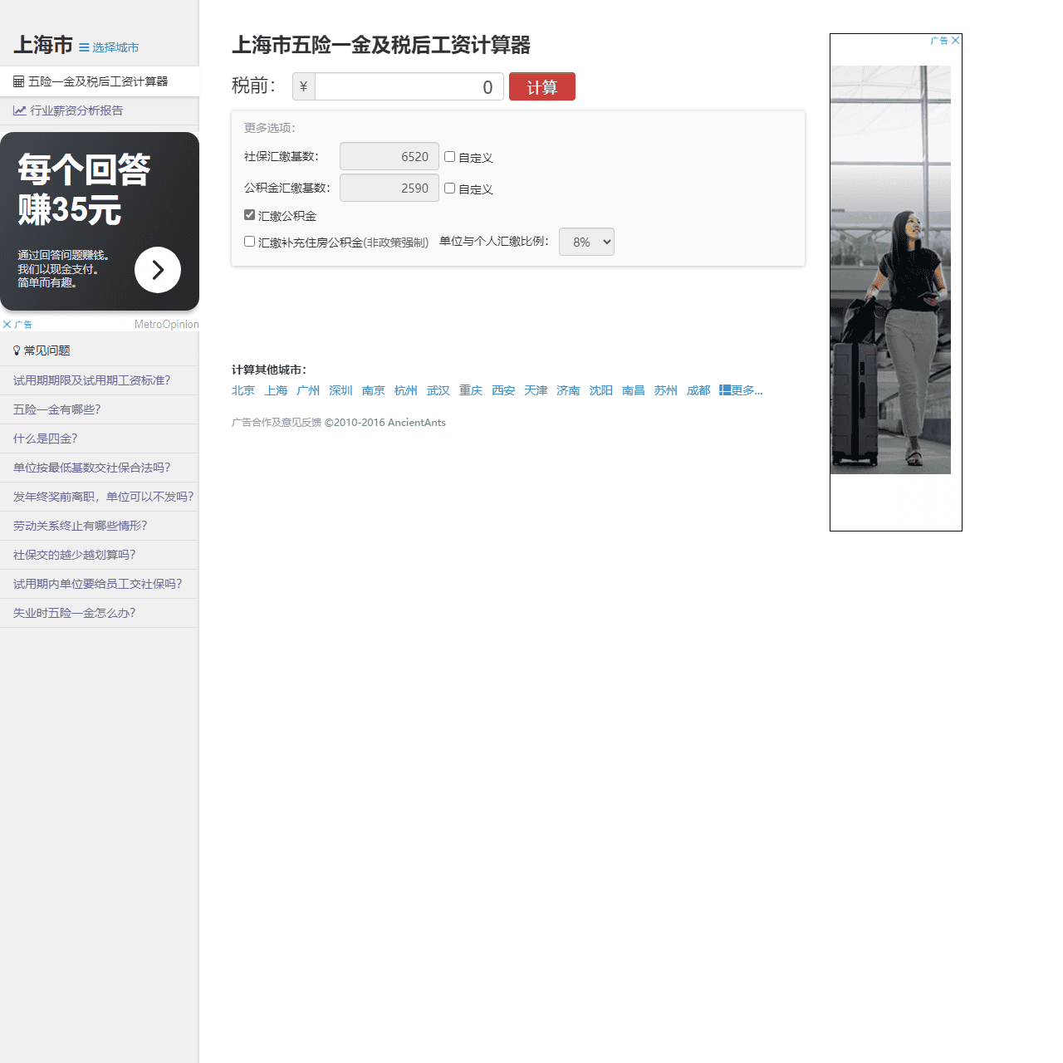Expand the 更多... city list
This screenshot has height=1063, width=1063.
743,390
